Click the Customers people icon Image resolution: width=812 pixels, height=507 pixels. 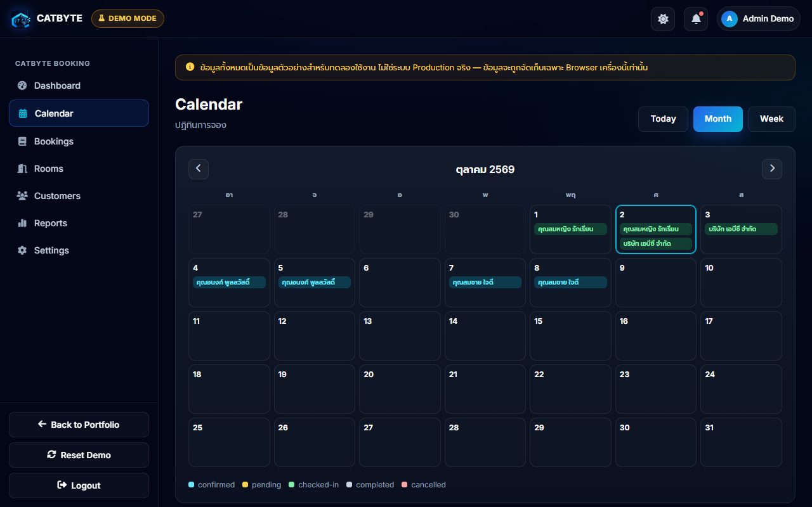pos(22,196)
